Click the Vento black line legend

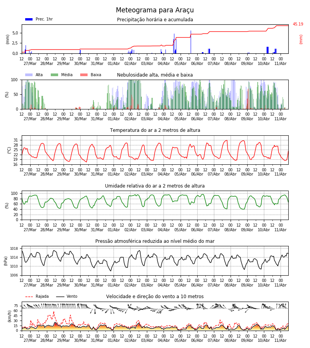[60, 297]
